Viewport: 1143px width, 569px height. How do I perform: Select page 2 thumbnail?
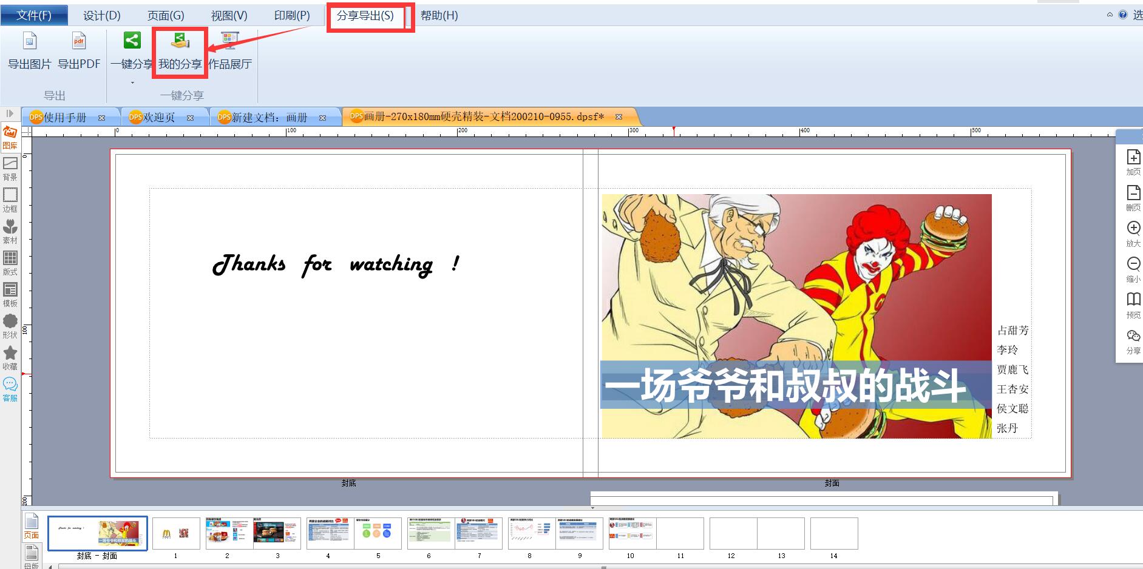tap(229, 533)
